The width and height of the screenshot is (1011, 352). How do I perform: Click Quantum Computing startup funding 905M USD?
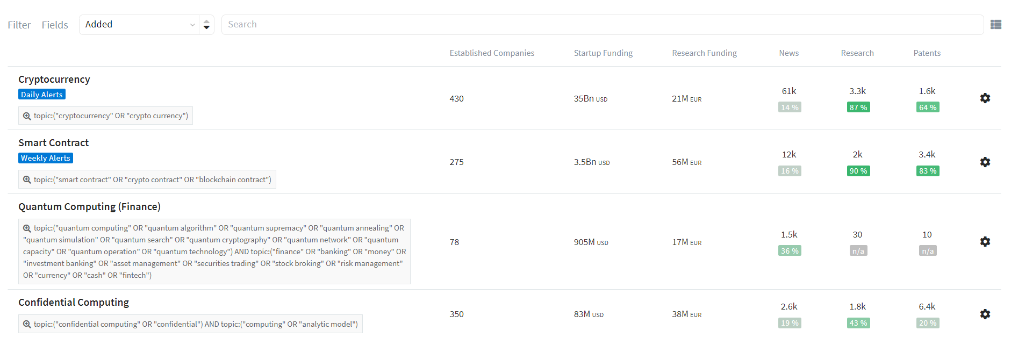coord(591,242)
